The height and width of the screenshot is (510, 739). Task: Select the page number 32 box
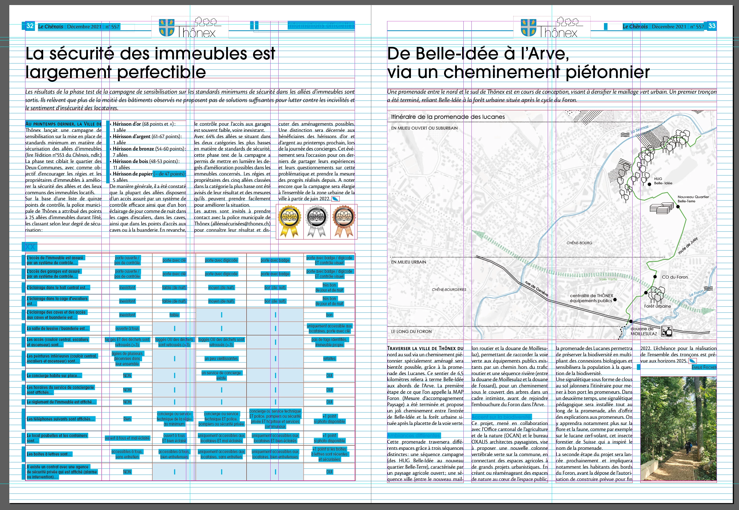[30, 26]
